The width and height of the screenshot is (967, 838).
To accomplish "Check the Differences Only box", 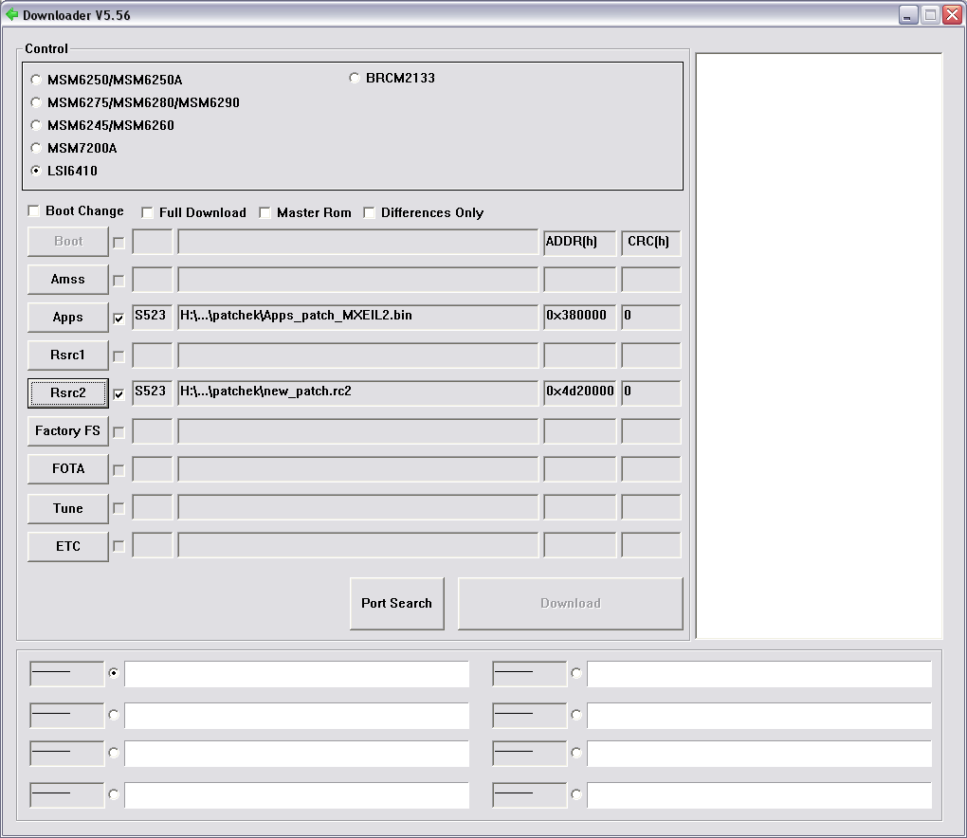I will click(x=370, y=213).
